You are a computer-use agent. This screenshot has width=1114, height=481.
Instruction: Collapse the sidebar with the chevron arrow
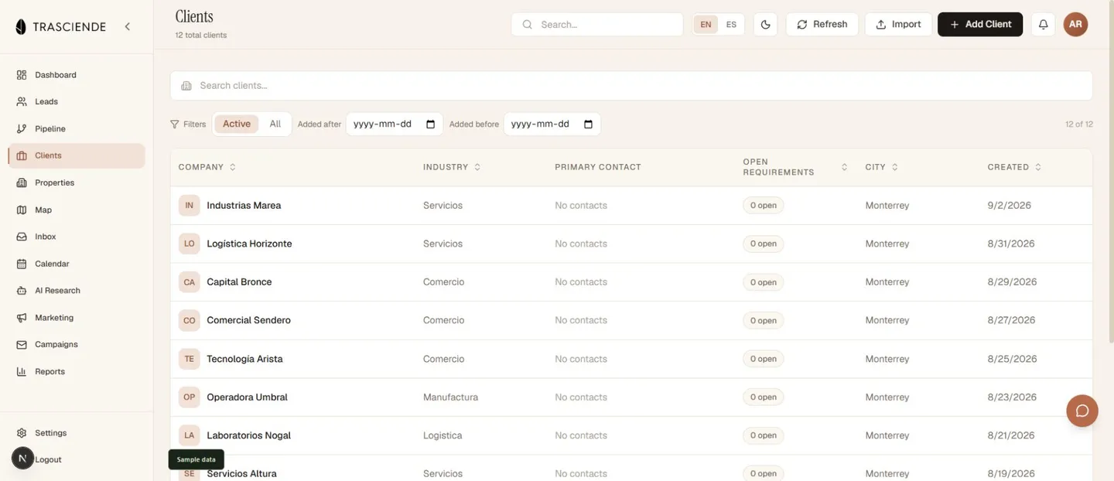(x=127, y=26)
